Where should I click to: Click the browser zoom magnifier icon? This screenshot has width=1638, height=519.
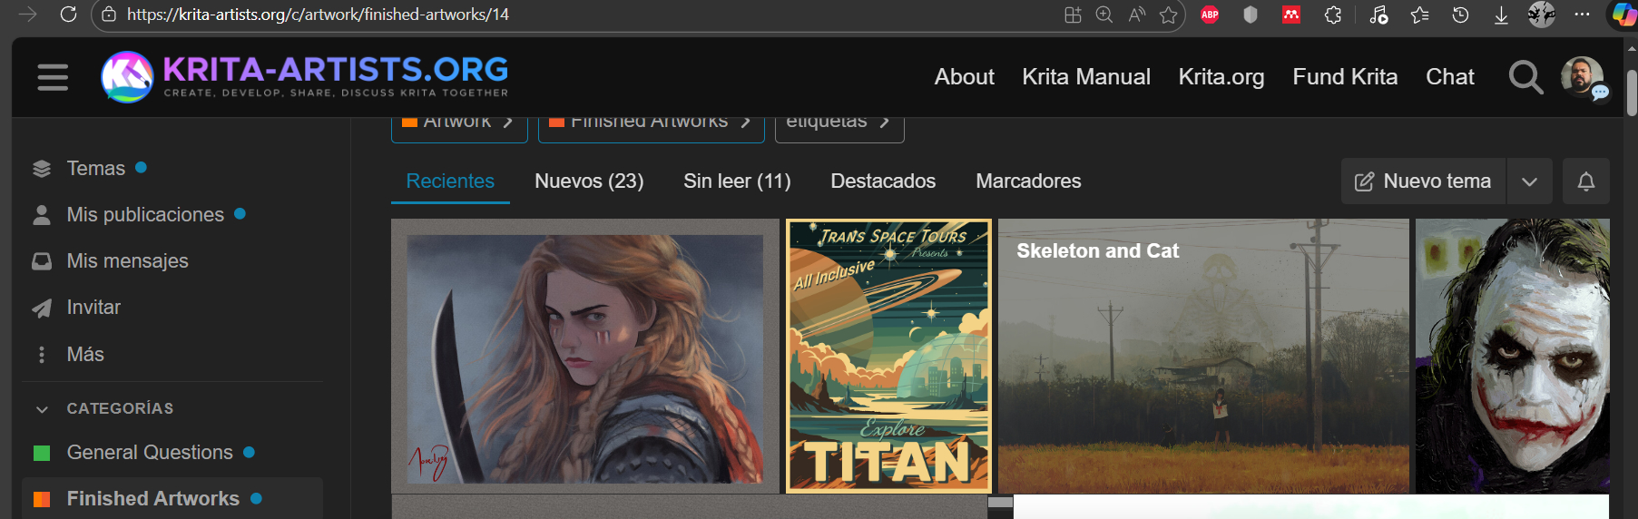[x=1104, y=15]
